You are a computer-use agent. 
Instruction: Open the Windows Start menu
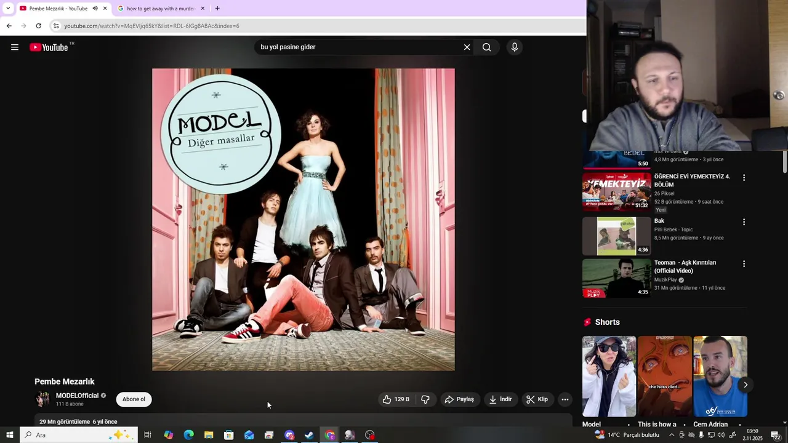(x=10, y=435)
